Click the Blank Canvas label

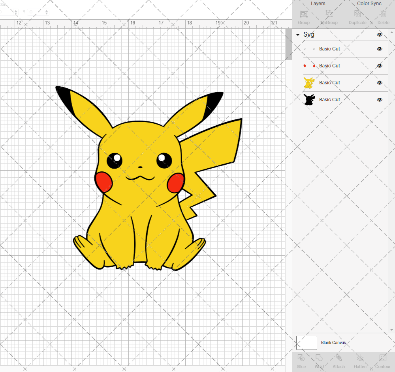pyautogui.click(x=333, y=342)
